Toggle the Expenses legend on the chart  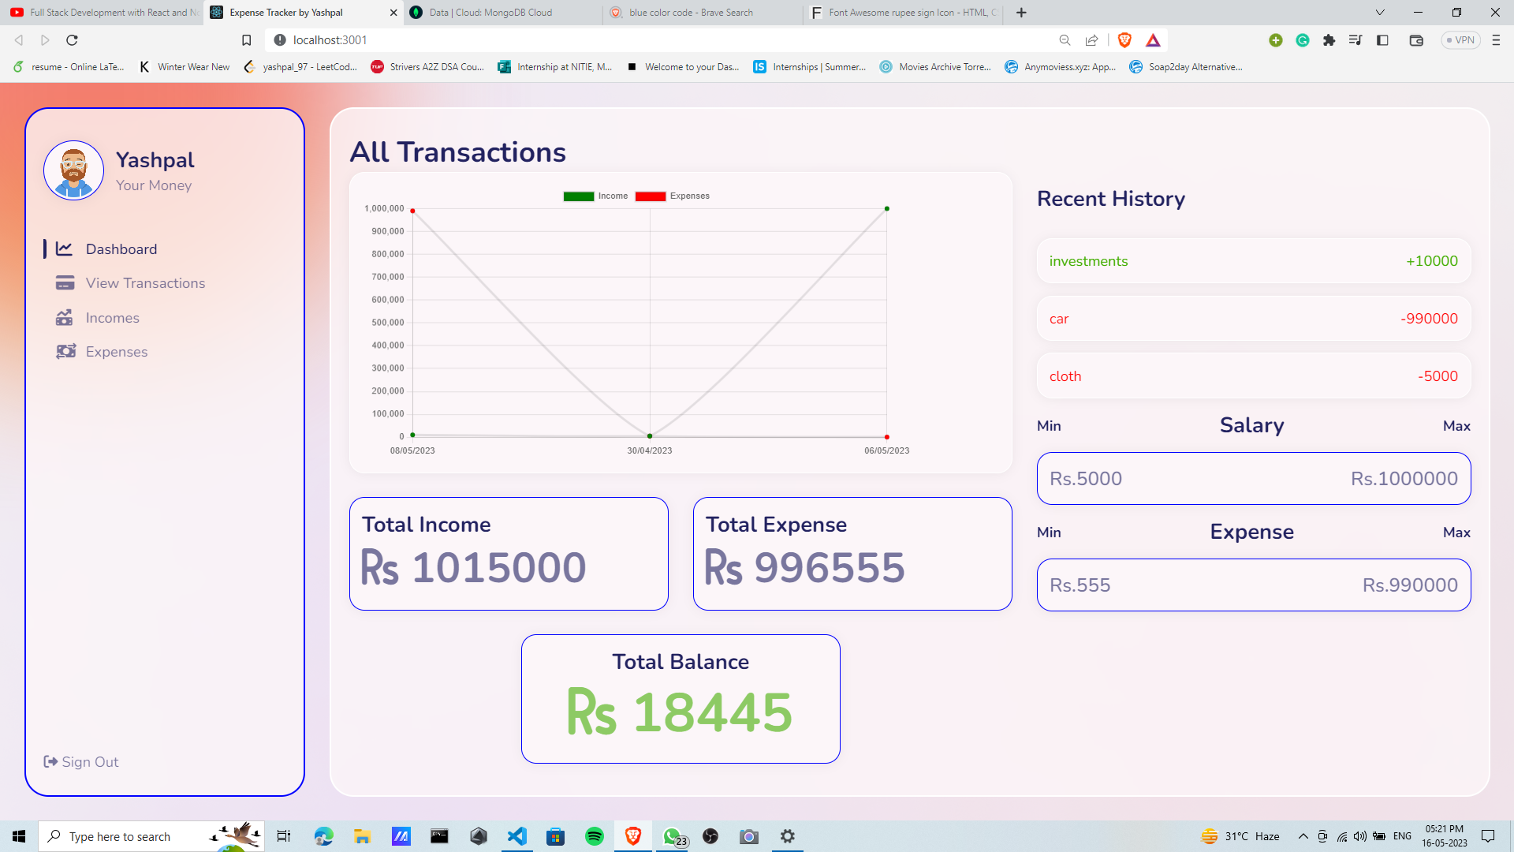coord(673,196)
